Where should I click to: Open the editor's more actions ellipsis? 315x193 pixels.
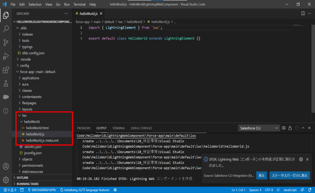310,13
